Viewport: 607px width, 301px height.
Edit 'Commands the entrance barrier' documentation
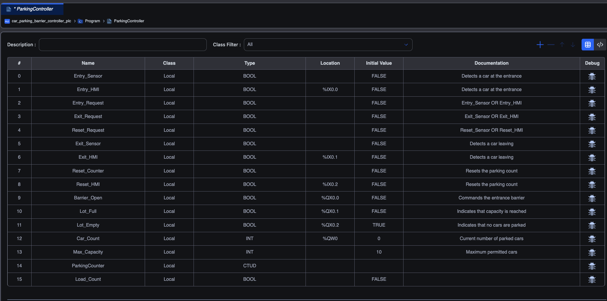pos(492,198)
